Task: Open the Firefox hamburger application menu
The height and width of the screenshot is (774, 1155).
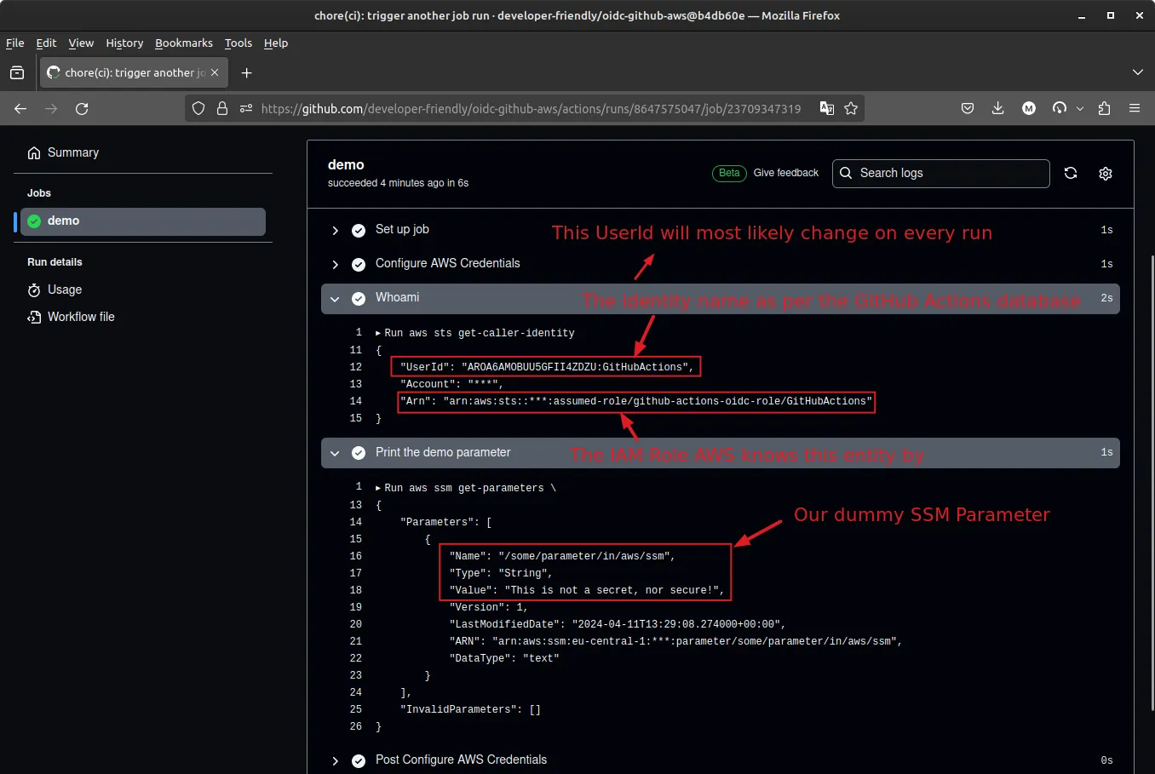Action: 1135,108
